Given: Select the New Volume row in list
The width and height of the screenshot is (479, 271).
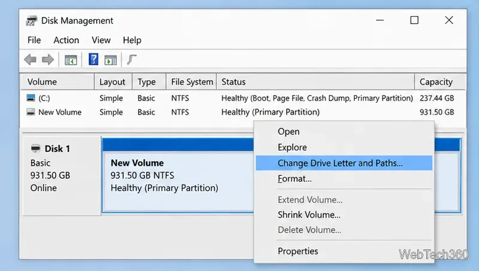Looking at the screenshot, I should [x=243, y=112].
